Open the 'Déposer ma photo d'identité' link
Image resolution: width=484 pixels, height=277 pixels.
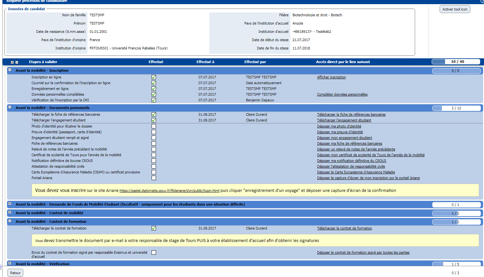click(339, 126)
